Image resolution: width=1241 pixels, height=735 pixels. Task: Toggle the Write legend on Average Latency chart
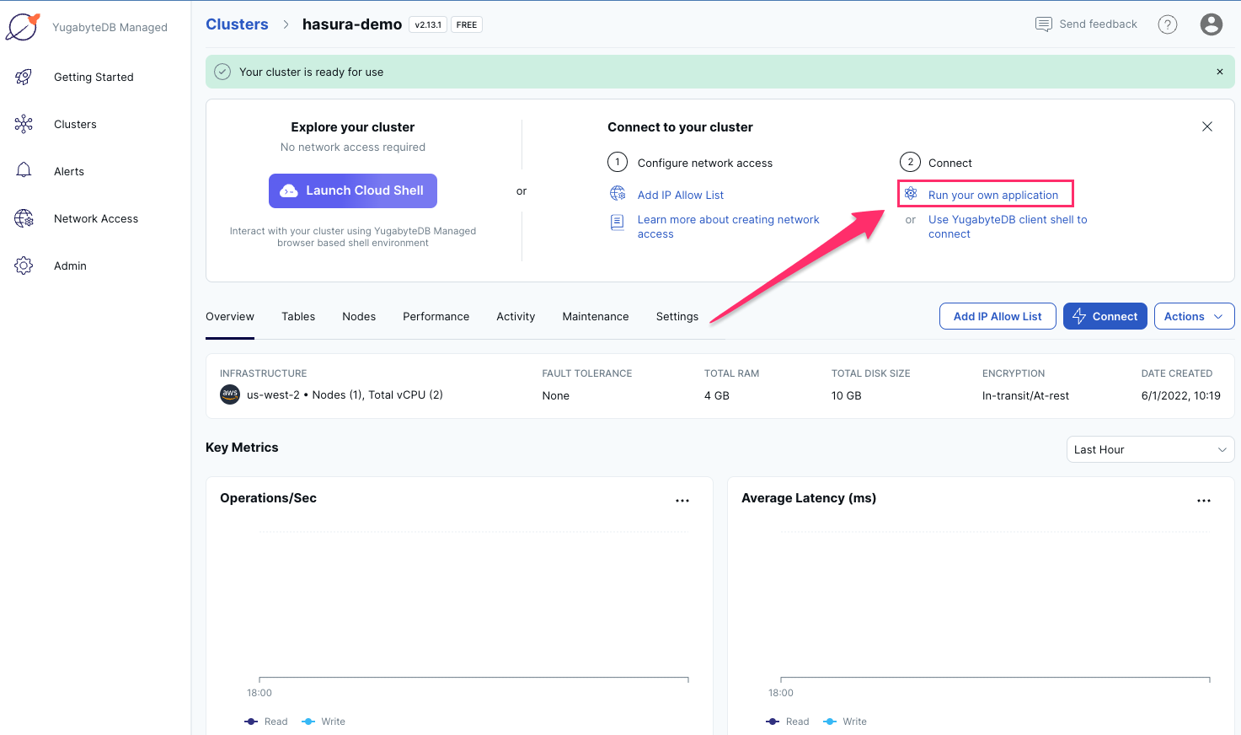[x=845, y=722]
